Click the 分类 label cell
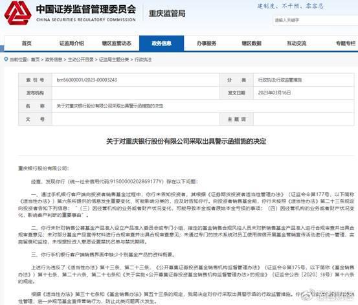The image size is (358, 305). 236,80
